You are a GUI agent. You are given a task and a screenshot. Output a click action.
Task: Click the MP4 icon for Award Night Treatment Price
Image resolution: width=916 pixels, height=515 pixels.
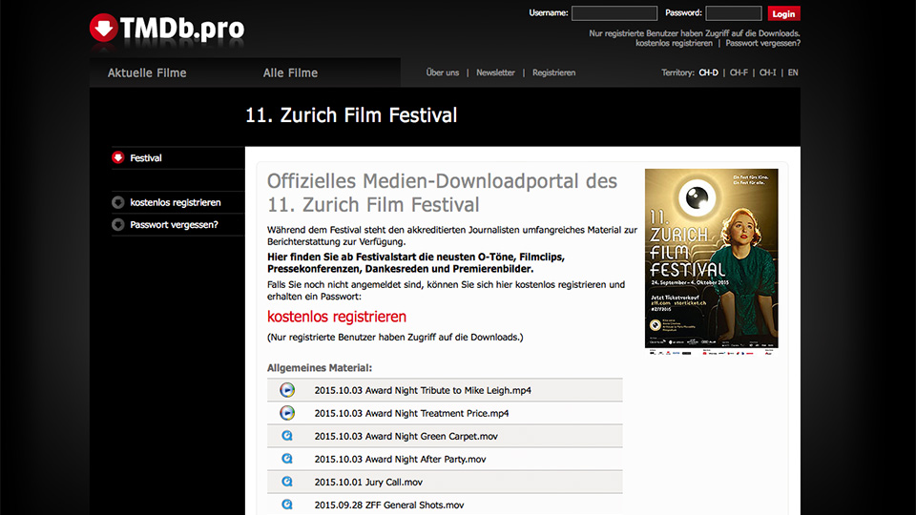287,413
